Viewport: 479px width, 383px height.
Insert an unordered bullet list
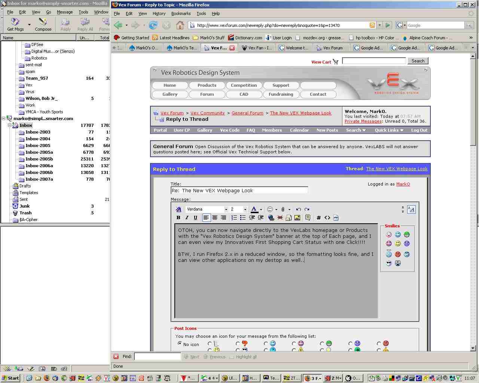(243, 218)
